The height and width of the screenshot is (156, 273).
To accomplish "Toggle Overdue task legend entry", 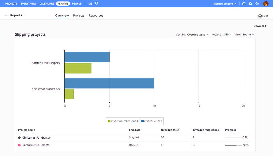I will click(152, 121).
